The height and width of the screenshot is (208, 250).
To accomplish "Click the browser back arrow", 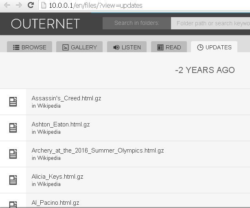I will pos(7,5).
